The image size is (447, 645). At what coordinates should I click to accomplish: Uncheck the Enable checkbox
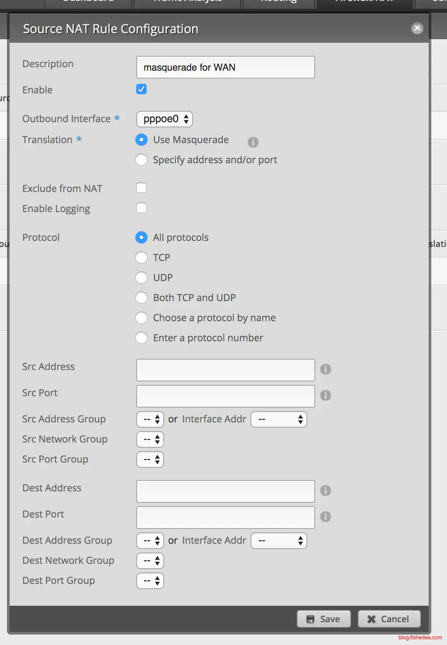tap(141, 89)
